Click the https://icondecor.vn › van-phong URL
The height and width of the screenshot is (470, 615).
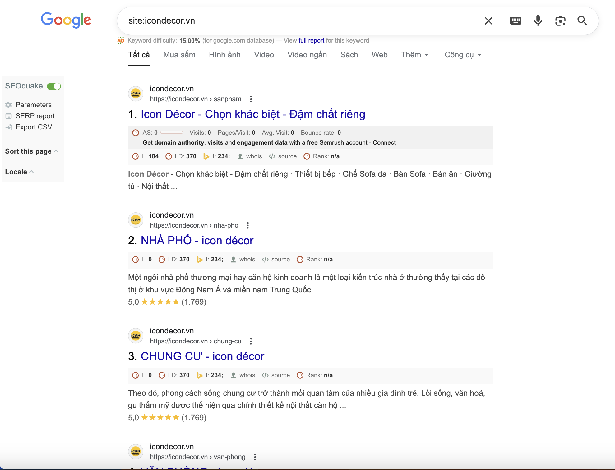coord(198,457)
